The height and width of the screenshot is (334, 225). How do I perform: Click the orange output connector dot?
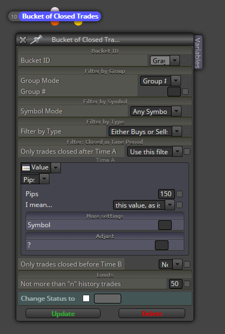(x=55, y=23)
